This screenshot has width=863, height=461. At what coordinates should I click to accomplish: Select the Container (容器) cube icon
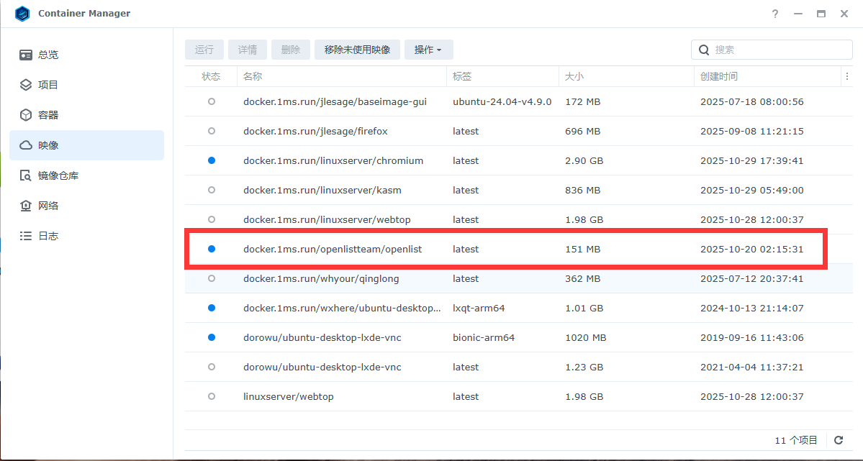(26, 115)
